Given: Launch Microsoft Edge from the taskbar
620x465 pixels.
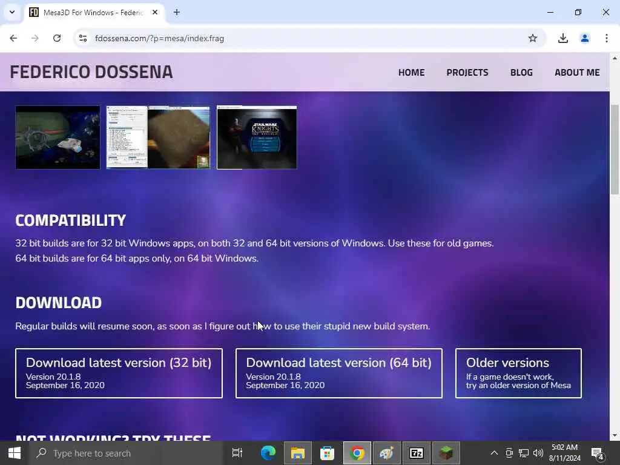Looking at the screenshot, I should point(268,453).
